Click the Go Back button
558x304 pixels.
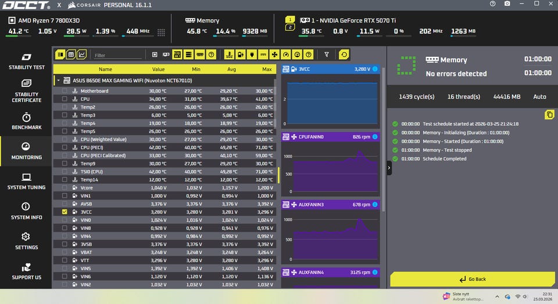click(472, 279)
